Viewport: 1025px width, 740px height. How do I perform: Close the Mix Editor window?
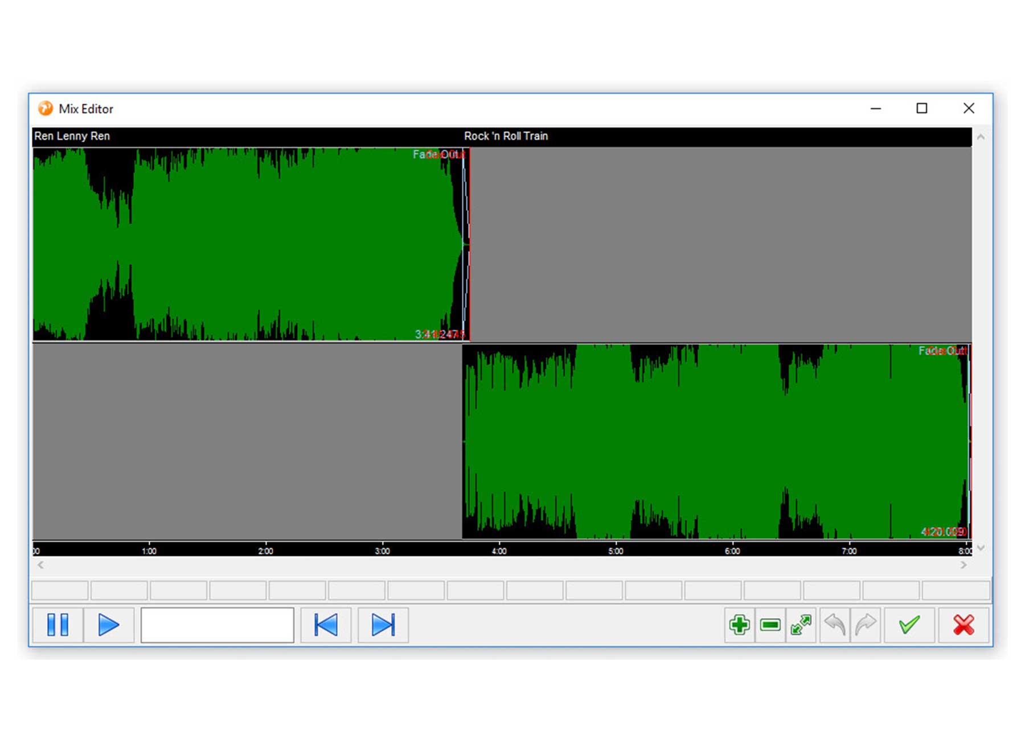pos(969,108)
